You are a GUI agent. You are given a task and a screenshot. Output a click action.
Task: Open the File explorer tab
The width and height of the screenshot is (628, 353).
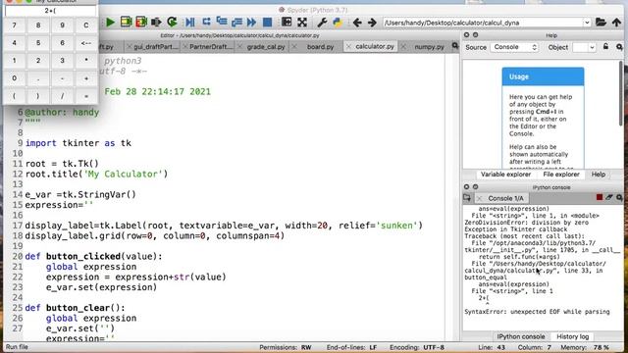560,175
